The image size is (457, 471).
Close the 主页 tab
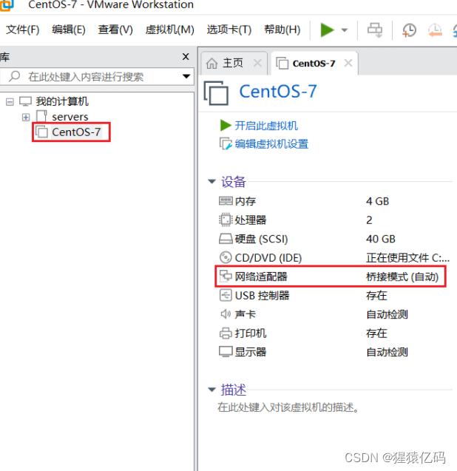coord(257,63)
